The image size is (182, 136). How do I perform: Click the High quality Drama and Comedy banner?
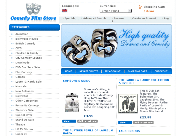[116, 46]
